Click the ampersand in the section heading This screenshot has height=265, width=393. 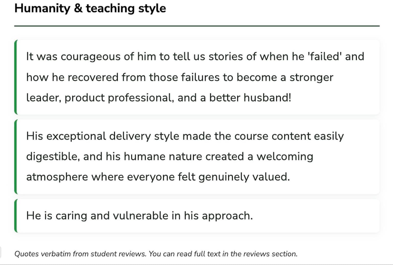(78, 8)
